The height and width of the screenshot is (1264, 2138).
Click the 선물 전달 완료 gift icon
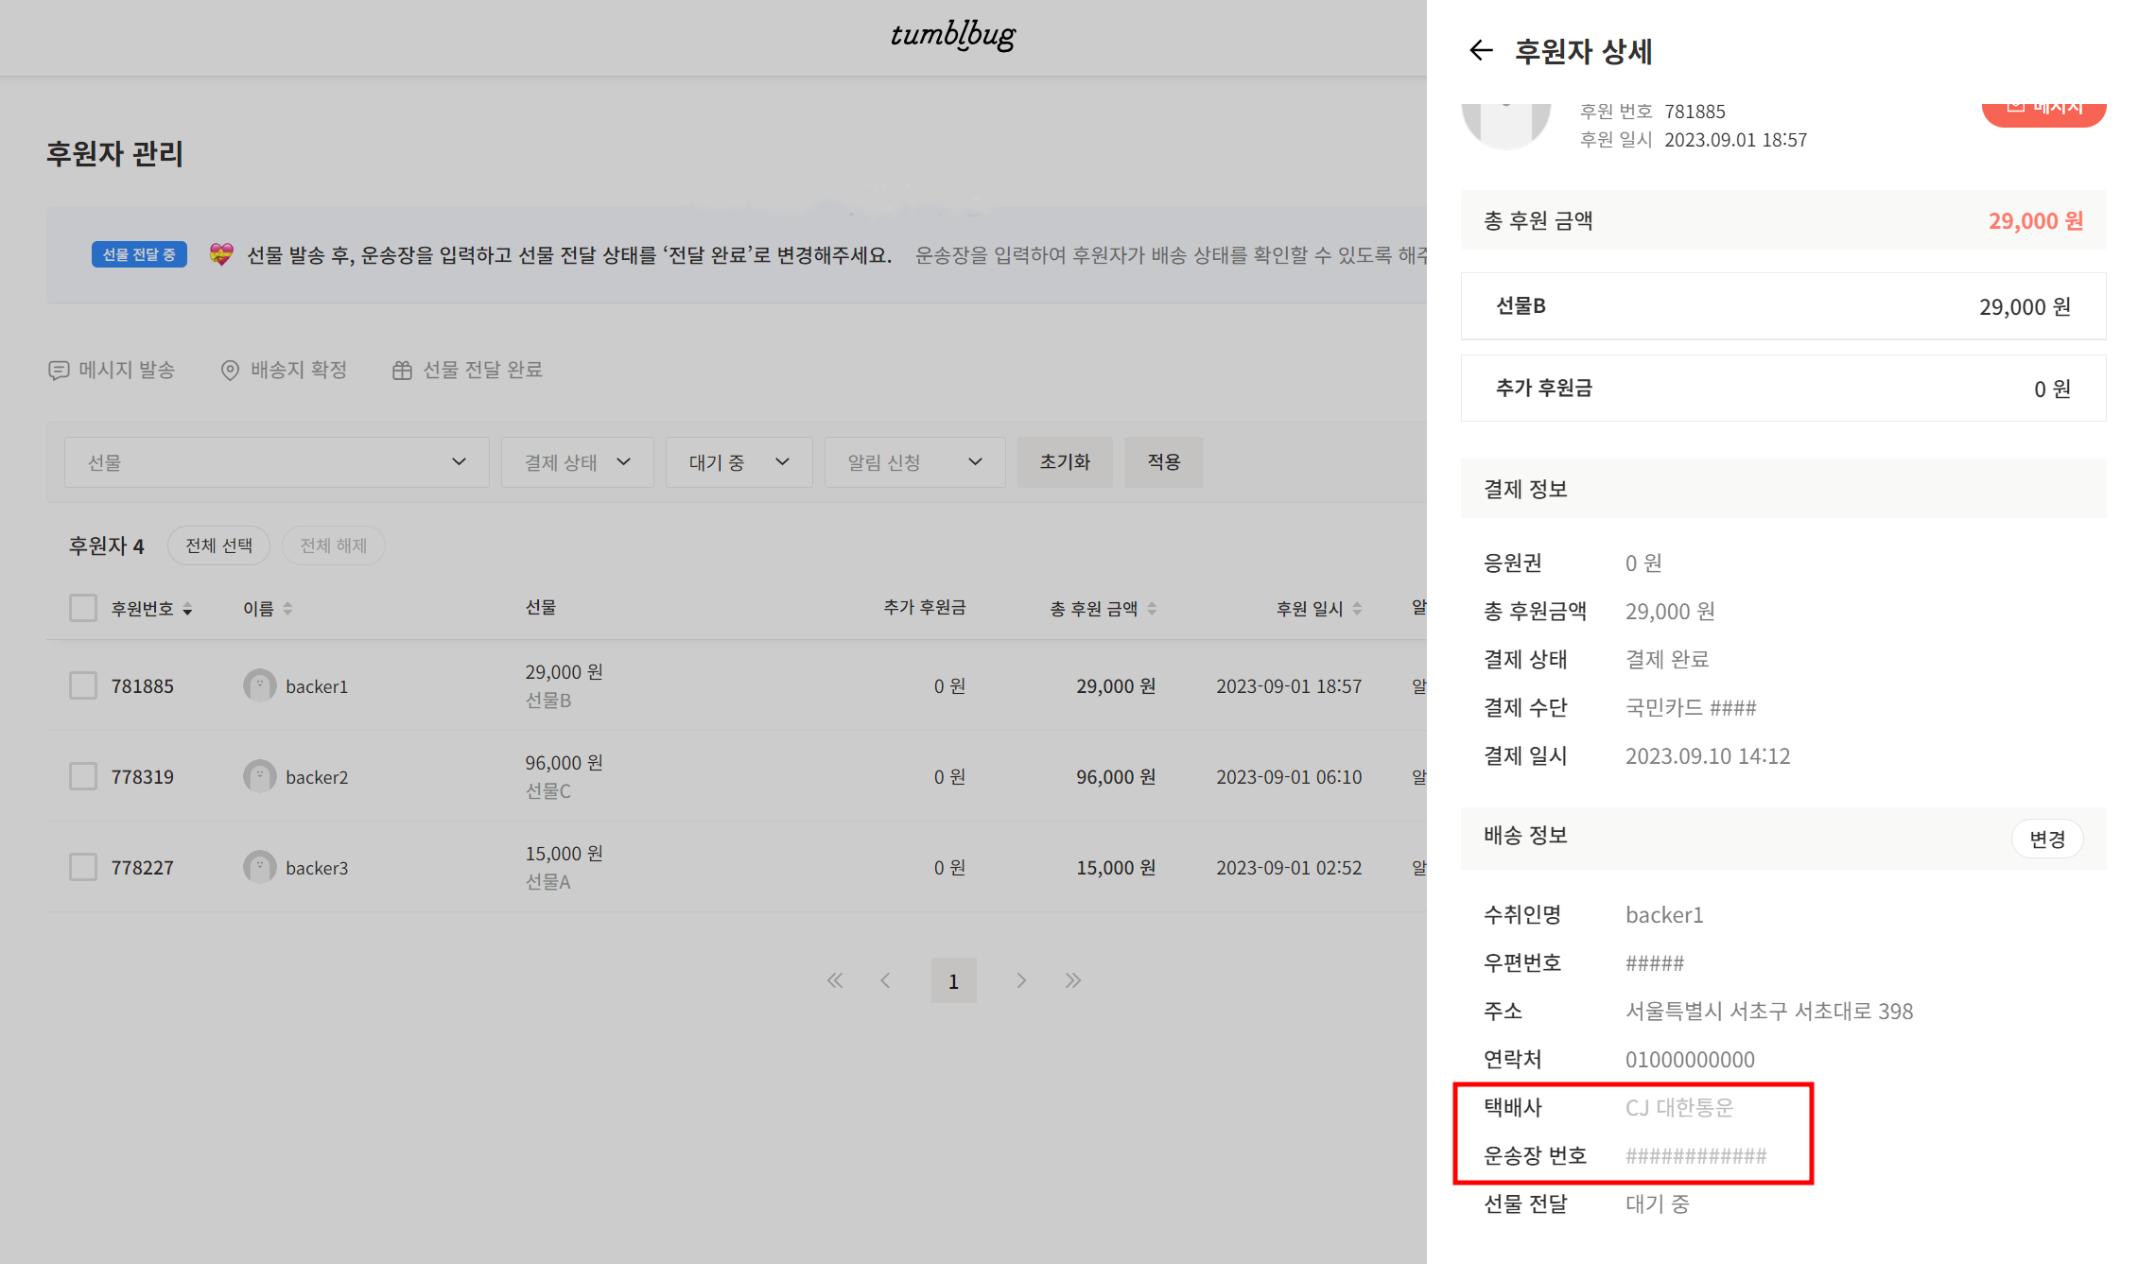[x=402, y=371]
